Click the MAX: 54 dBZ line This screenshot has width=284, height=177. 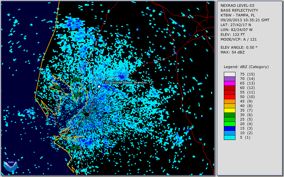click(233, 52)
